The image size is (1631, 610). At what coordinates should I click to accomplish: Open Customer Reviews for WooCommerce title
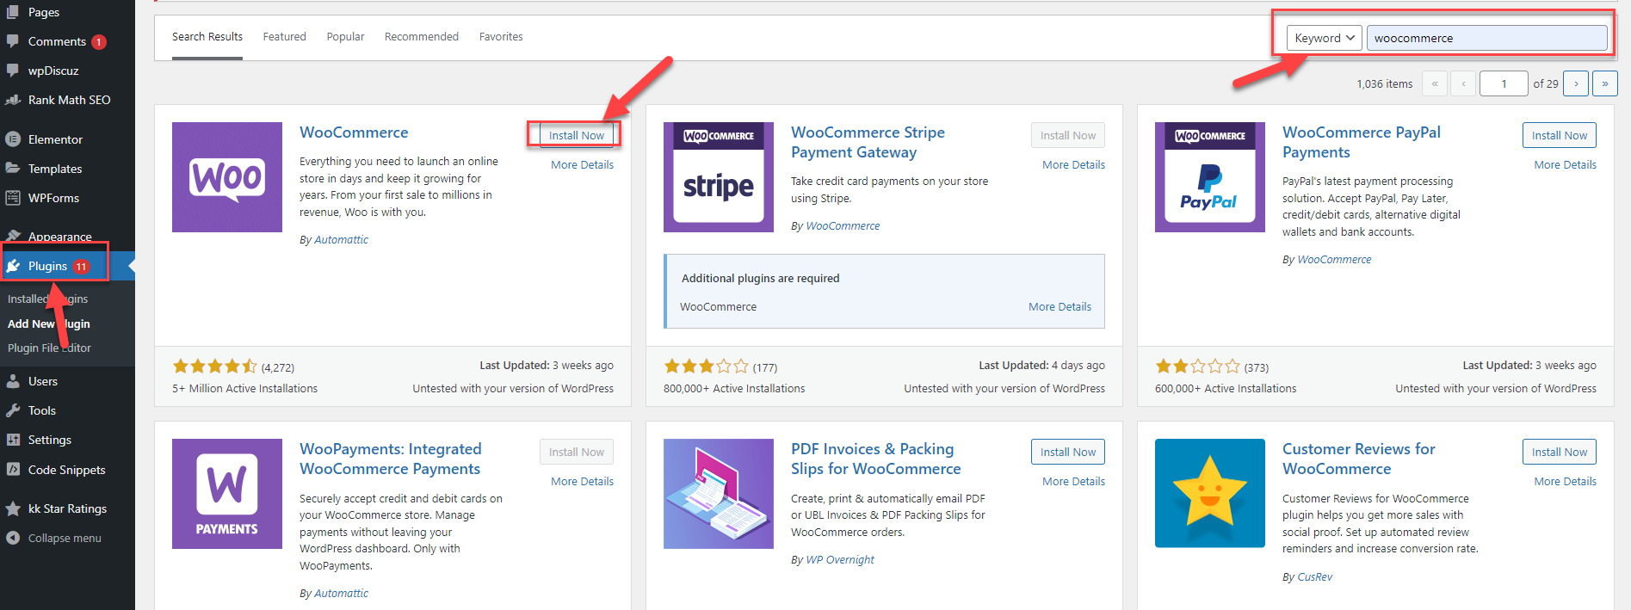[1358, 459]
